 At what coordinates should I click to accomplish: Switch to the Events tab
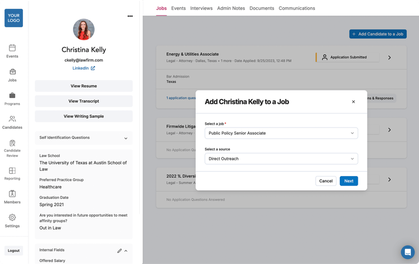[178, 8]
